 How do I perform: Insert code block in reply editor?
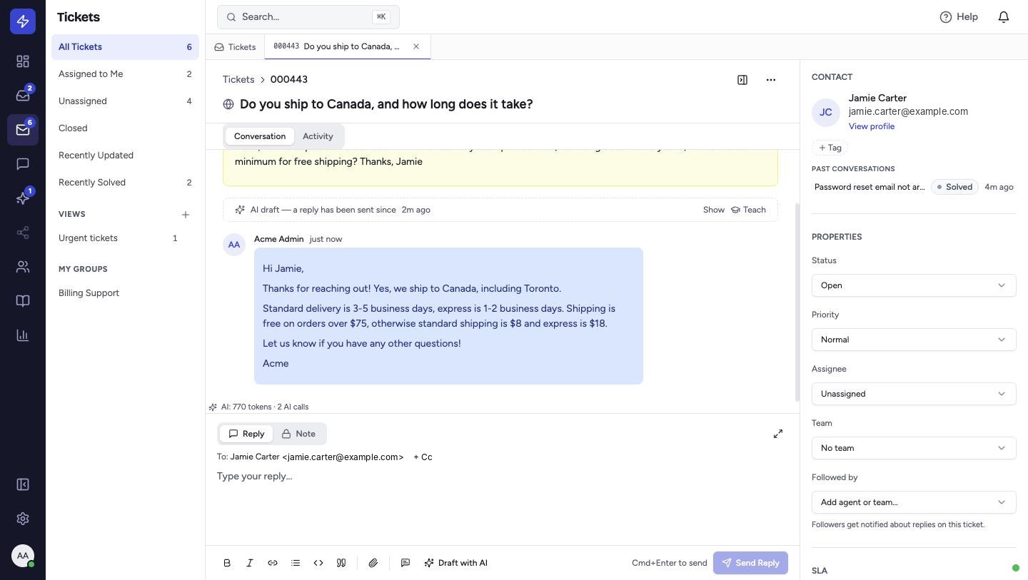(x=318, y=563)
